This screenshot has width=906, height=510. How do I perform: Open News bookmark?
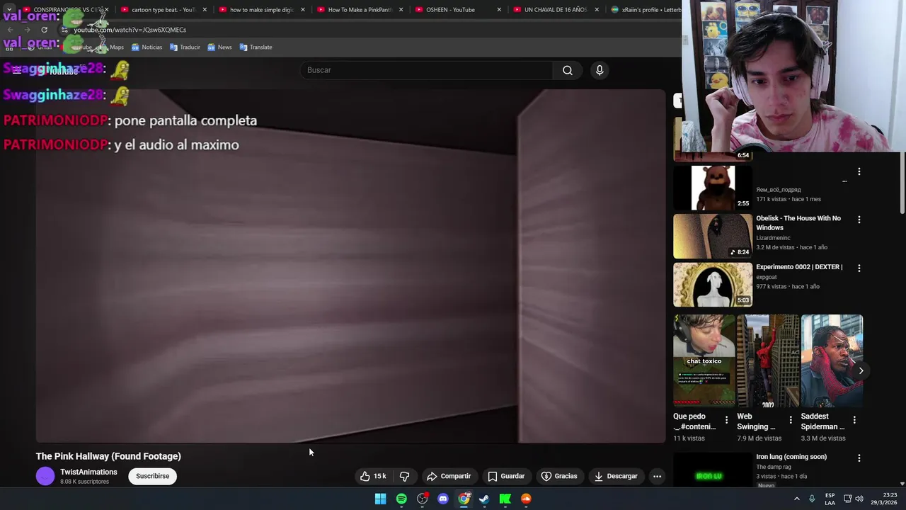219,47
